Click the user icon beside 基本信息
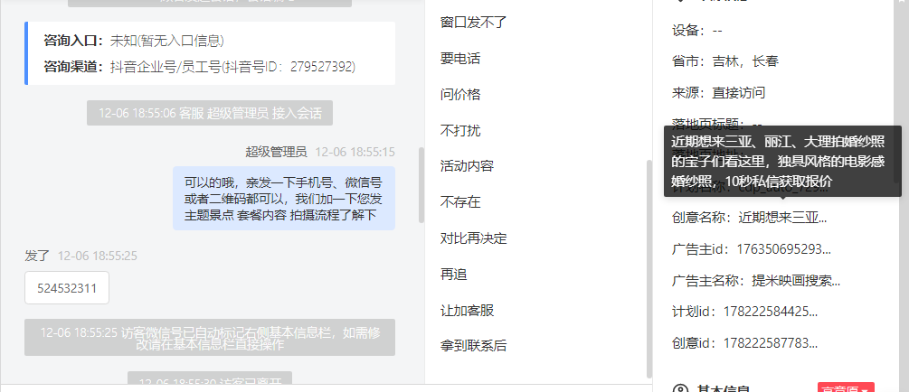This screenshot has width=909, height=392. click(680, 388)
